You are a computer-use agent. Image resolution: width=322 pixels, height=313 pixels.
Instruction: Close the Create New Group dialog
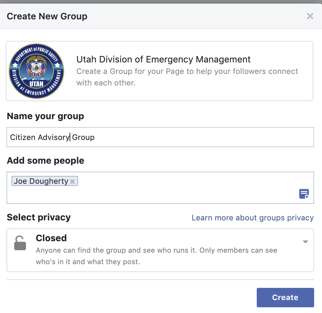[310, 16]
